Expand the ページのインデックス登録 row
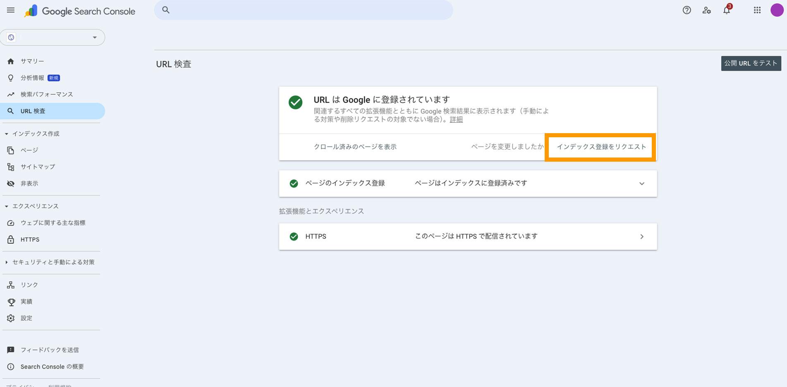 point(641,184)
